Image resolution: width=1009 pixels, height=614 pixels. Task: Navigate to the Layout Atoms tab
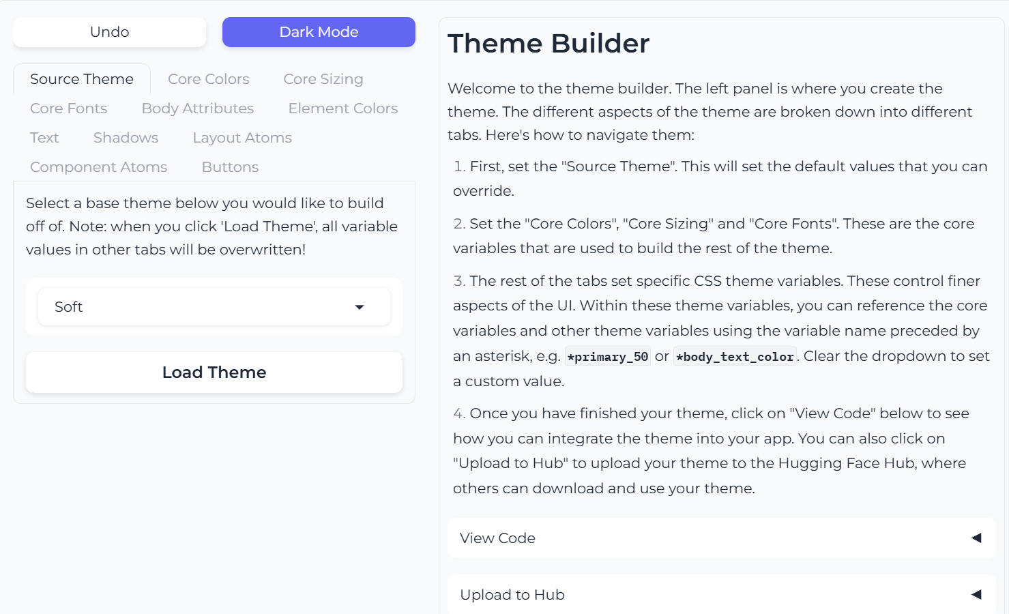[x=242, y=138]
